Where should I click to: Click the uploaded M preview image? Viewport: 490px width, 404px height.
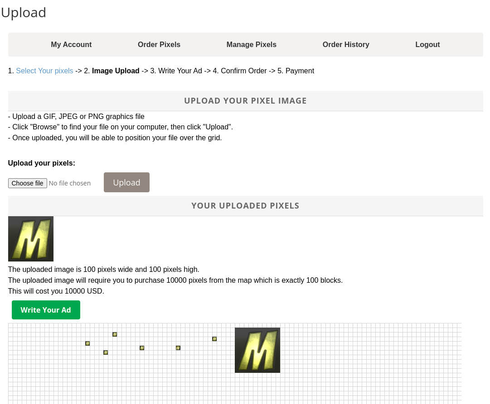point(31,239)
